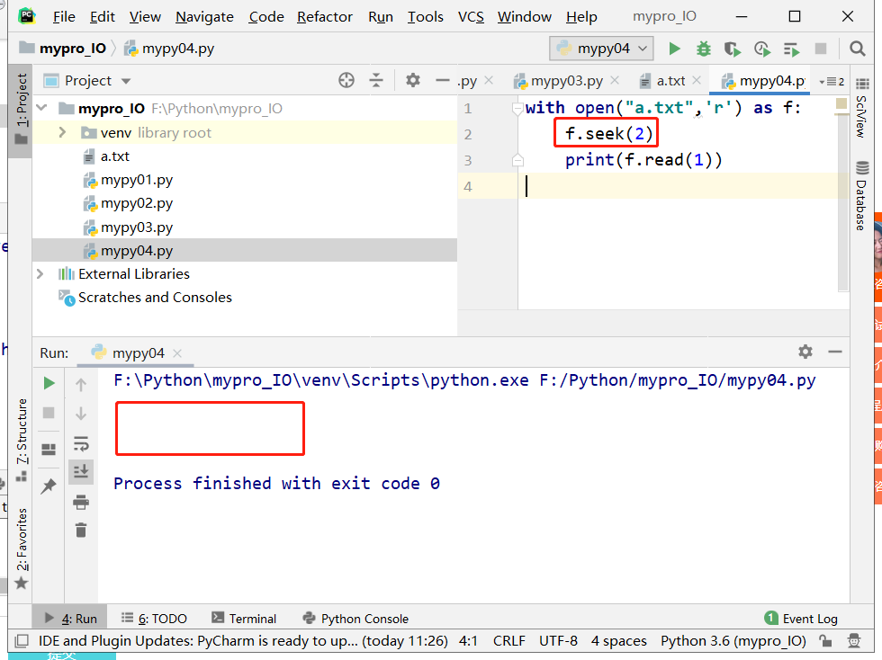Select a.txt in project tree
882x660 pixels.
click(x=245, y=156)
